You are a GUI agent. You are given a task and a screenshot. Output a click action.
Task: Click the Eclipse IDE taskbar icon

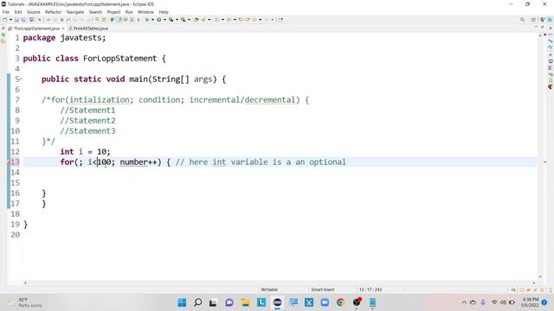click(x=277, y=302)
